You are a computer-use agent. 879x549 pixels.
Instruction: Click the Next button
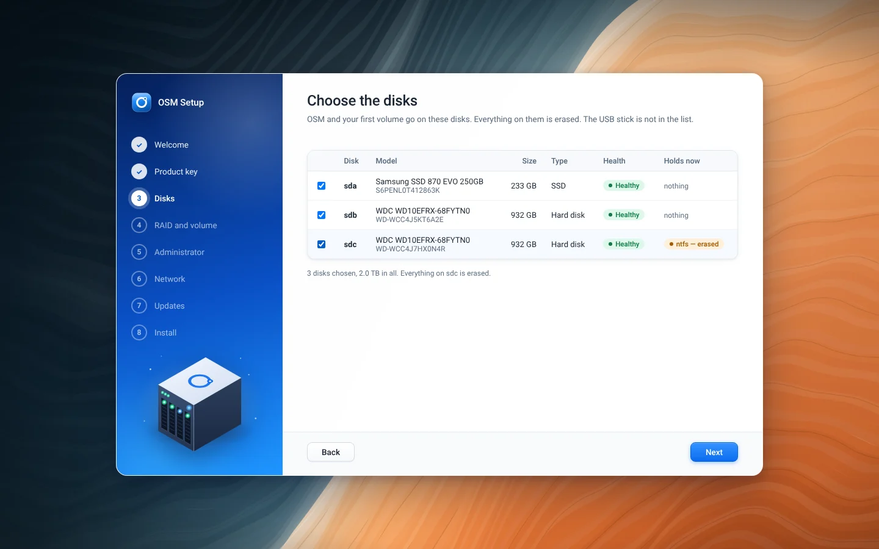pyautogui.click(x=714, y=452)
